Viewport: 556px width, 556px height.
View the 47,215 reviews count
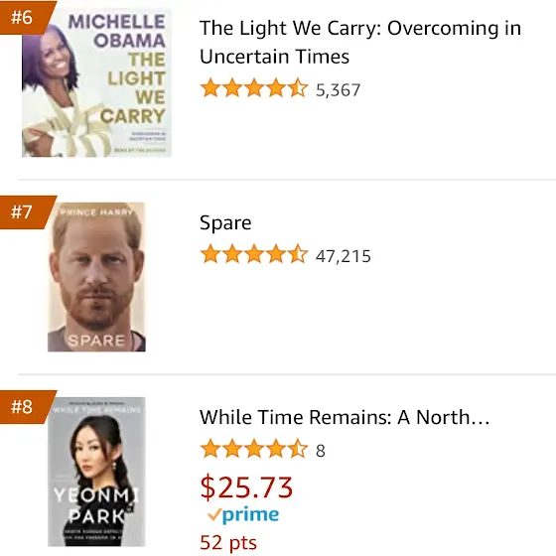click(344, 256)
